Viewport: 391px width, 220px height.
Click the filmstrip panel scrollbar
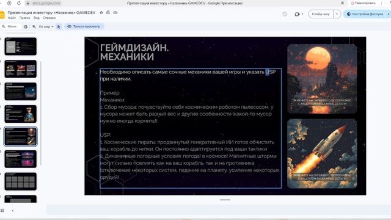pos(41,112)
